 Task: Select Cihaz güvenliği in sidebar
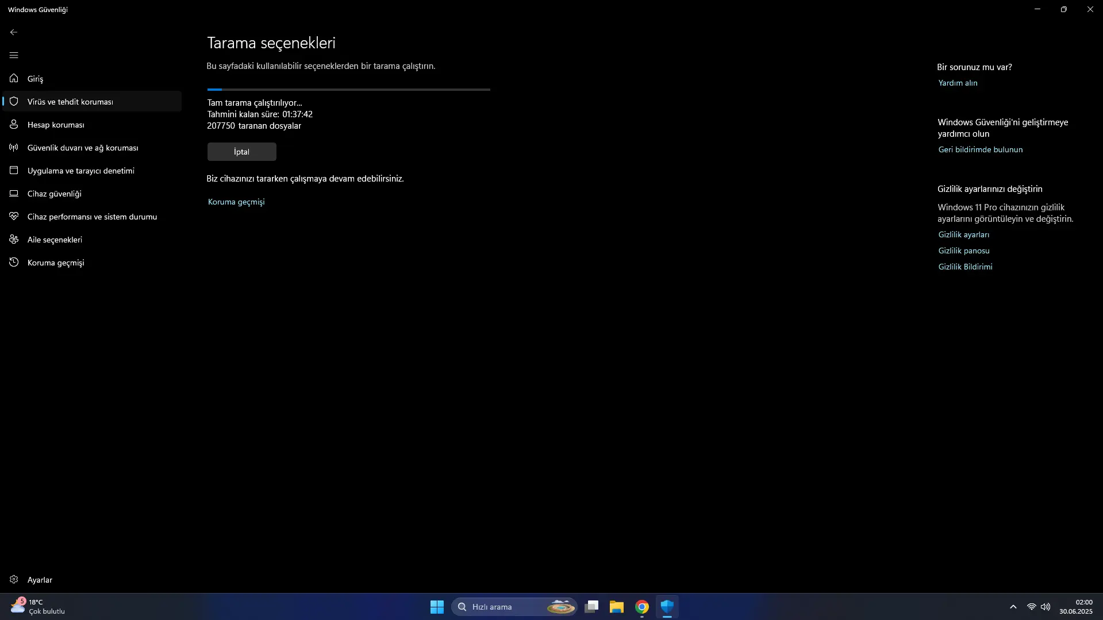tap(92, 194)
